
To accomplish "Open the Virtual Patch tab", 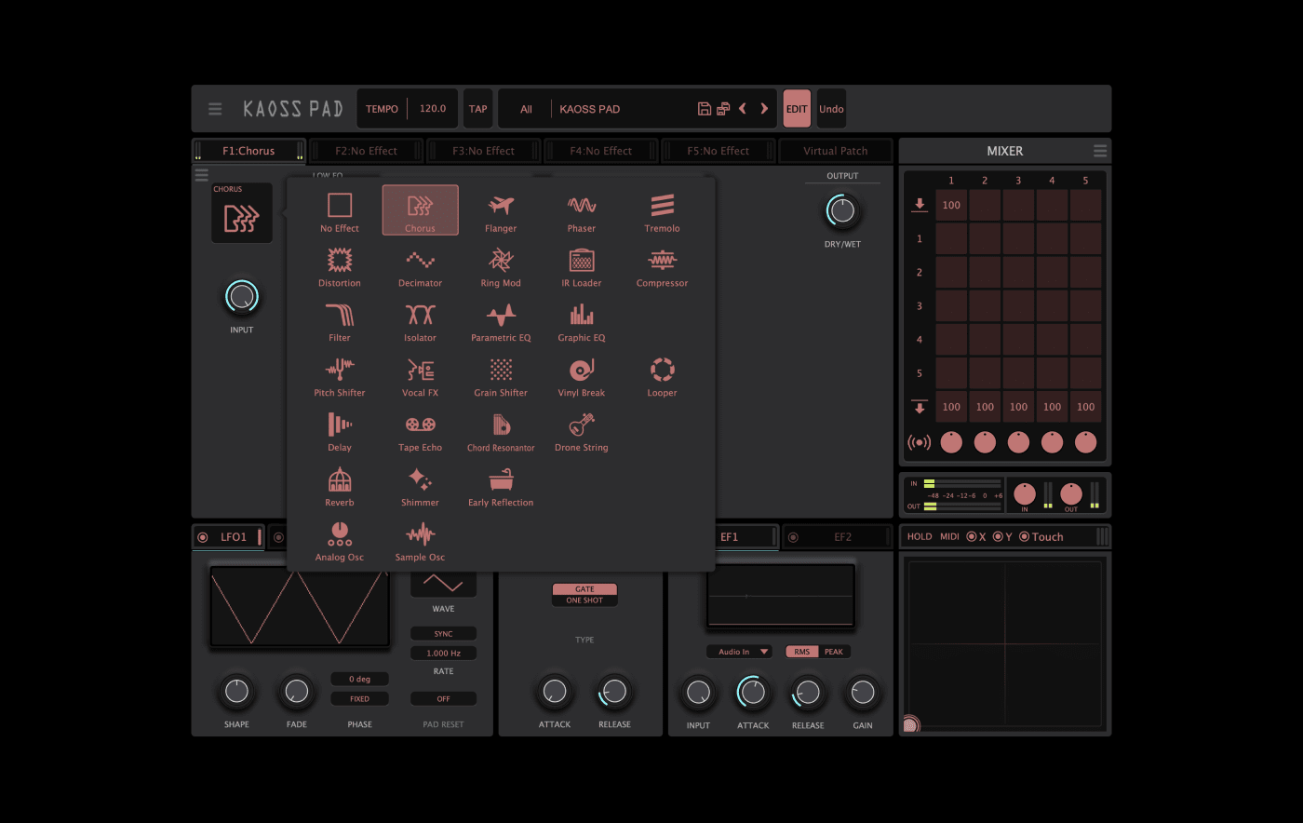I will (x=835, y=151).
